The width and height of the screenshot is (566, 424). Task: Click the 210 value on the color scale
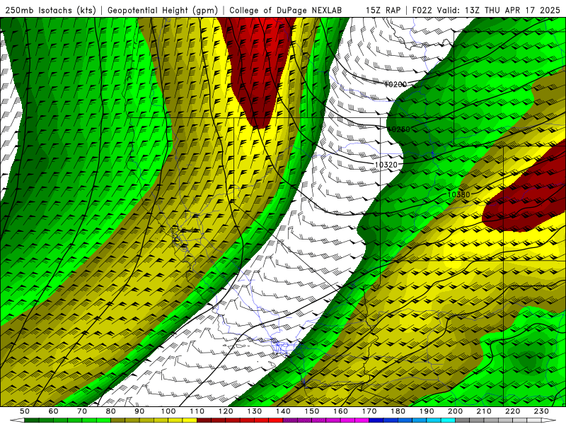pos(484,411)
